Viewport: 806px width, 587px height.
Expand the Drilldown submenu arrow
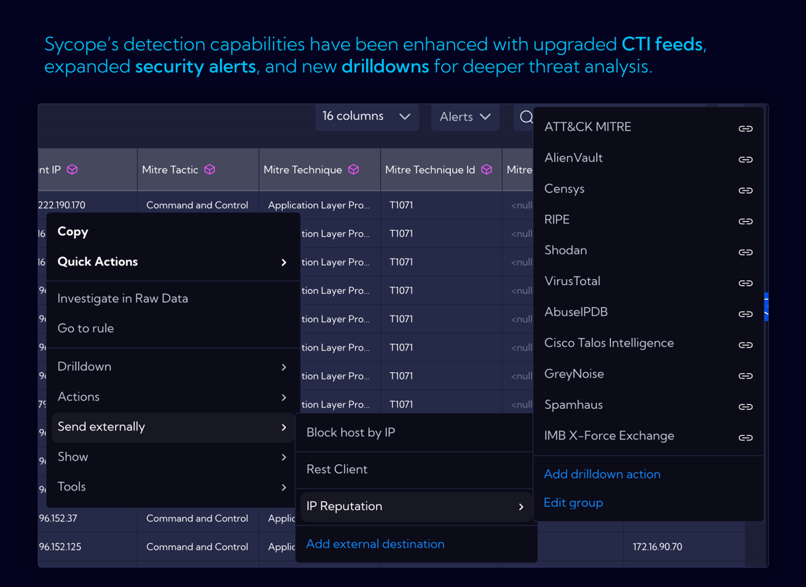(x=284, y=367)
